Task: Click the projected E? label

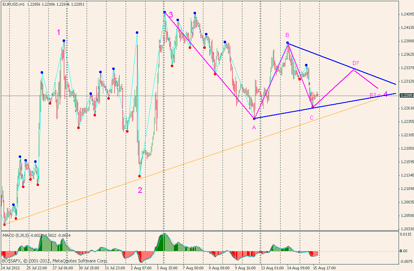Action: (x=373, y=95)
